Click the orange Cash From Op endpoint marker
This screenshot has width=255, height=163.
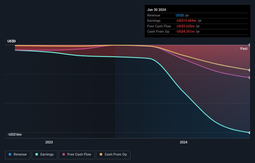249,70
